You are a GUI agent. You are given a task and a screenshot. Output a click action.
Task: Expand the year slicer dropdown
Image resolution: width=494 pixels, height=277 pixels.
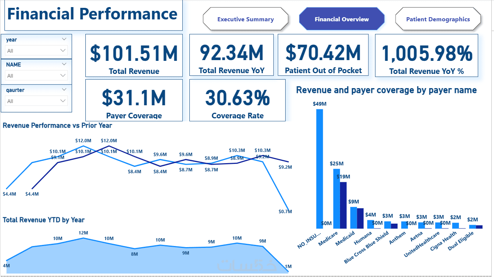coord(37,50)
